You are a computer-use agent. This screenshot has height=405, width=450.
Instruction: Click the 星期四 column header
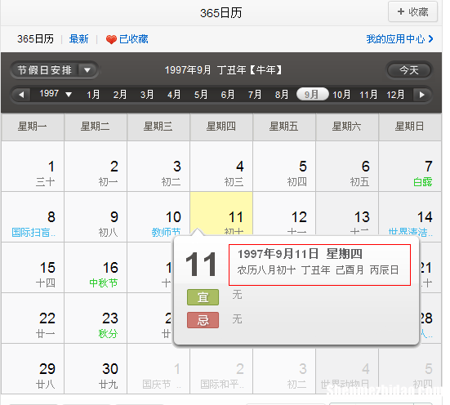221,127
